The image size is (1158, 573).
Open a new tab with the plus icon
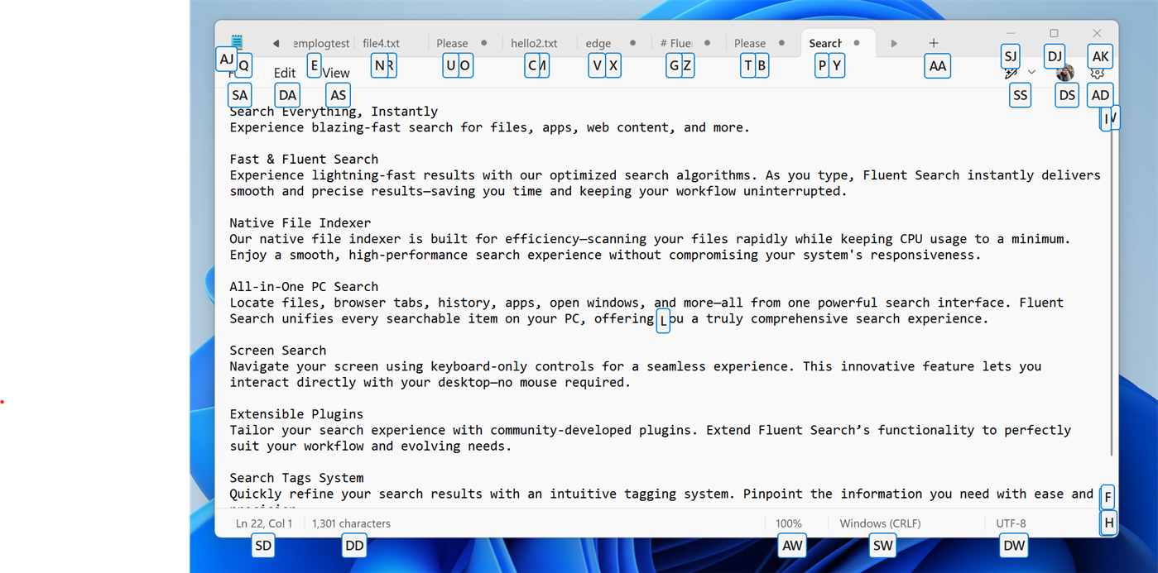934,42
